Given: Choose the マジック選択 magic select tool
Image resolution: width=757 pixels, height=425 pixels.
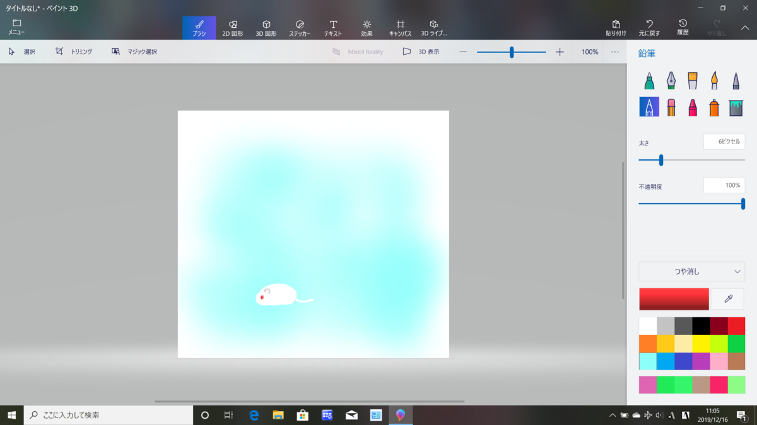Looking at the screenshot, I should 134,52.
